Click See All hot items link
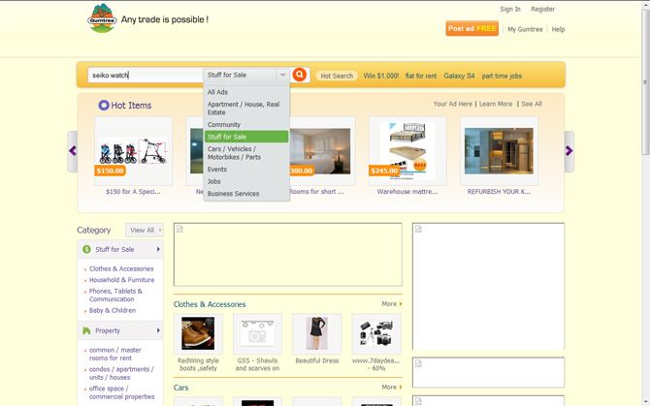Image resolution: width=650 pixels, height=406 pixels. [x=532, y=104]
